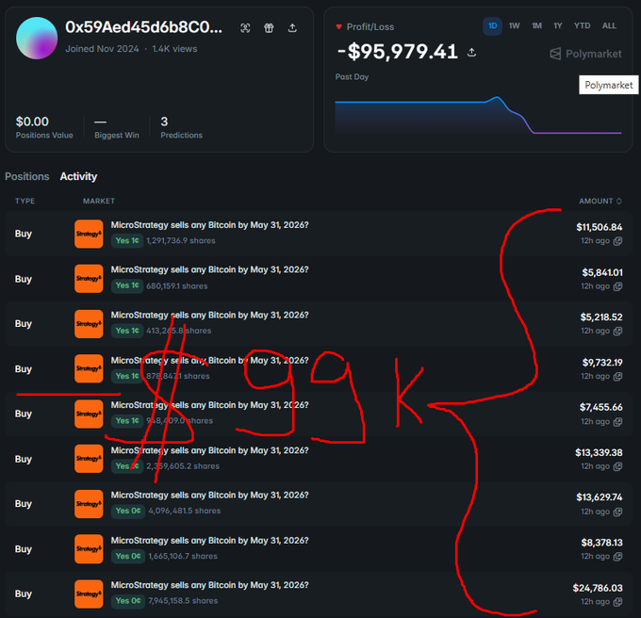The height and width of the screenshot is (618, 641).
Task: Open Strategy market icon on the $9,732.19 row
Action: 89,368
